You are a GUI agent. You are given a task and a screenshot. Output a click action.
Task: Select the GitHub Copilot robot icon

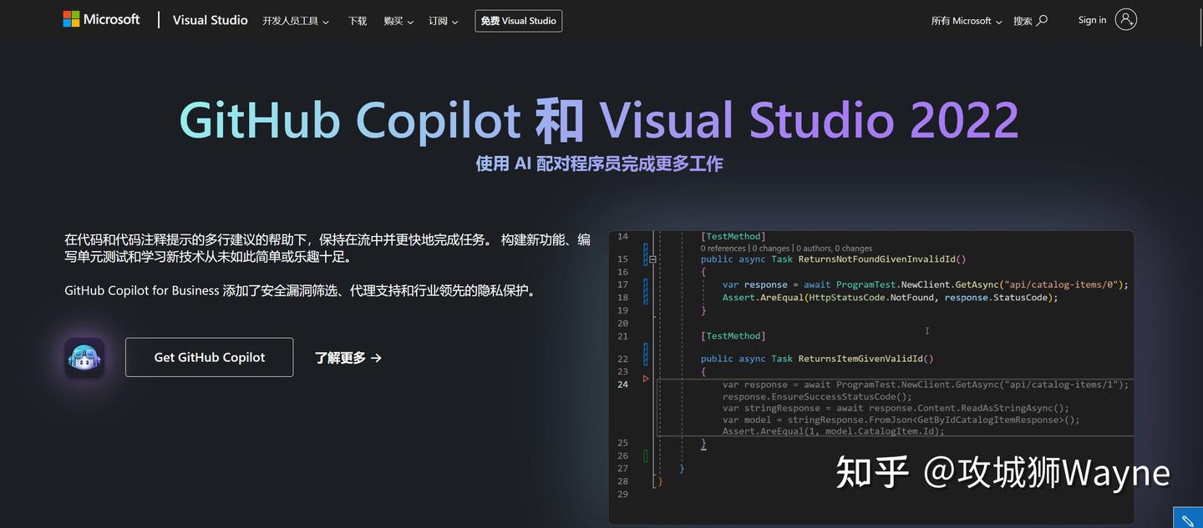point(84,356)
